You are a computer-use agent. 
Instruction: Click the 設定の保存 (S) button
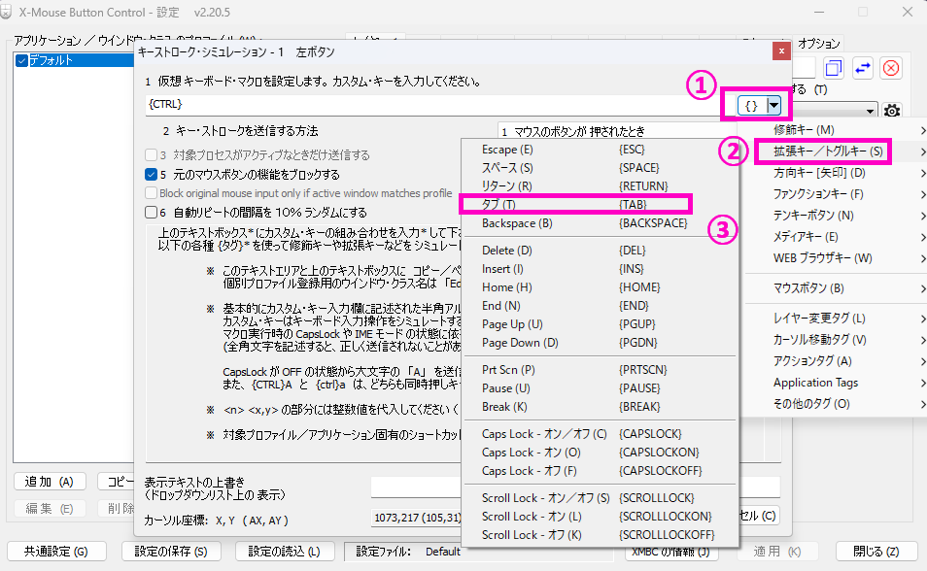coord(171,552)
